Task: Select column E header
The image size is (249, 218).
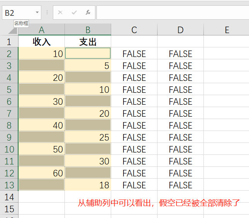Action: (x=227, y=30)
